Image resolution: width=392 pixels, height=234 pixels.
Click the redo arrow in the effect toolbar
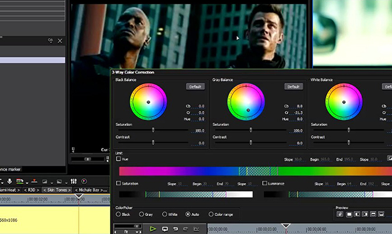tap(185, 229)
